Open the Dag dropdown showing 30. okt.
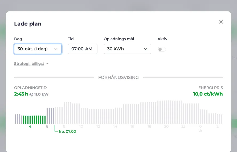The height and width of the screenshot is (152, 237). coord(38,49)
